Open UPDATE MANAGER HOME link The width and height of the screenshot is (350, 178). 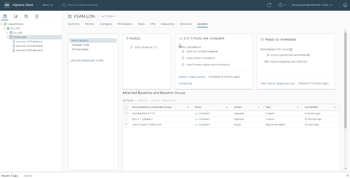pyautogui.click(x=87, y=61)
